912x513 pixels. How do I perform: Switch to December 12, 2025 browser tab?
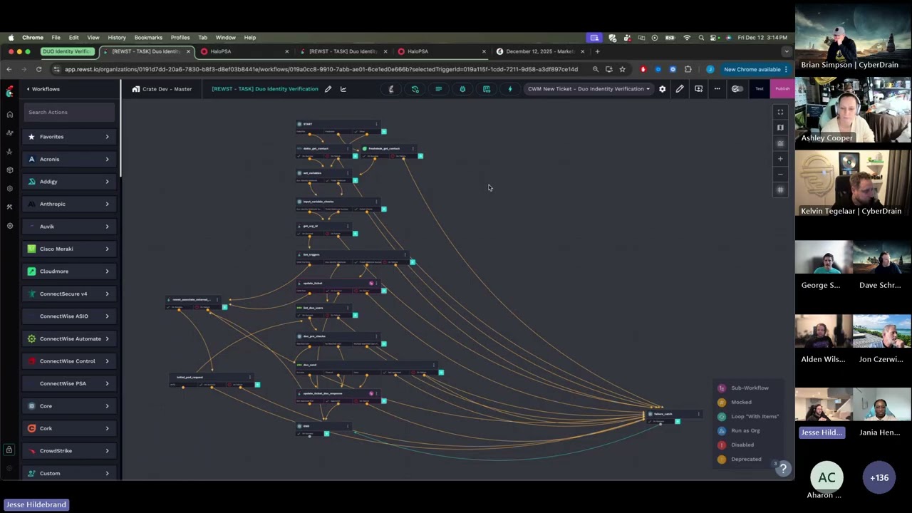pyautogui.click(x=540, y=51)
